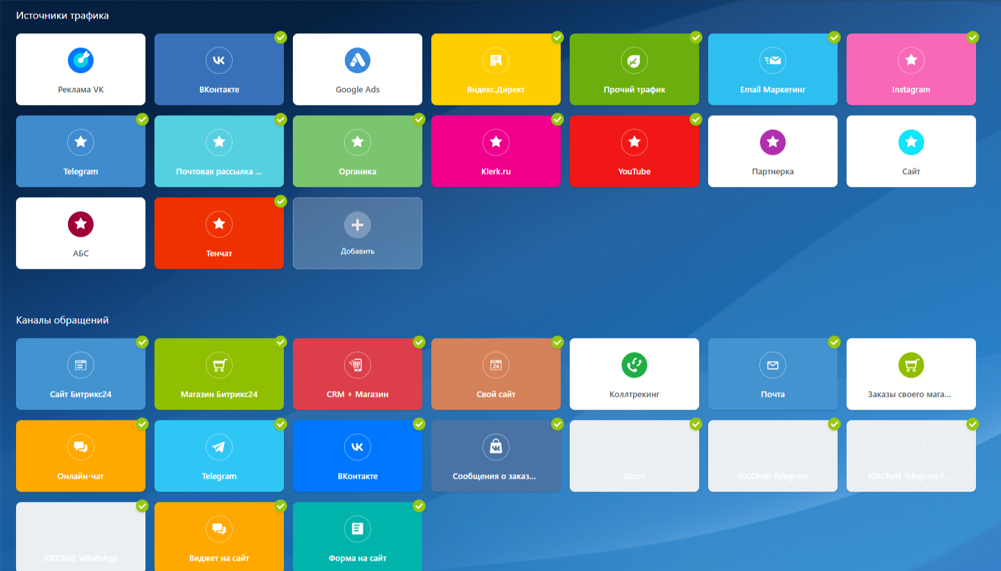This screenshot has width=1001, height=571.
Task: Click the "АБС" label text
Action: 81,253
